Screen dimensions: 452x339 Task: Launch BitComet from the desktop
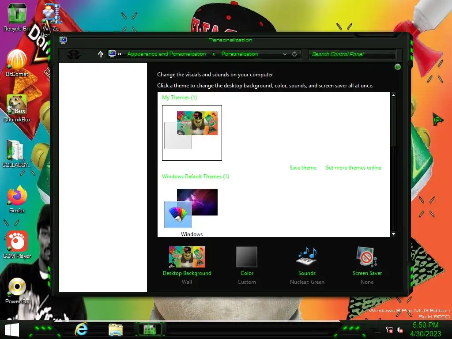pyautogui.click(x=17, y=63)
